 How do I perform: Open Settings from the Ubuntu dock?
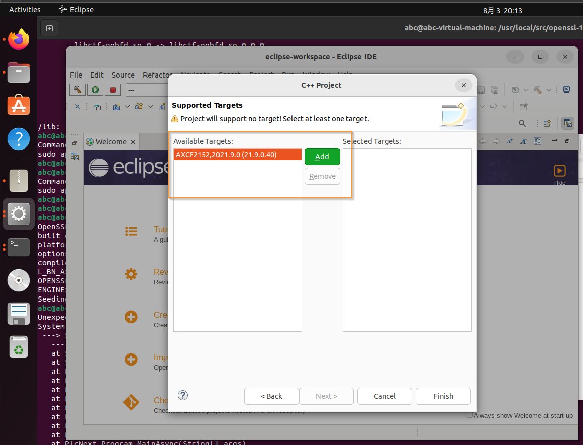pyautogui.click(x=19, y=214)
